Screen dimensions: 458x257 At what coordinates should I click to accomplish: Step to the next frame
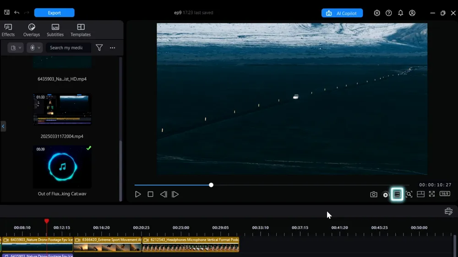point(175,194)
